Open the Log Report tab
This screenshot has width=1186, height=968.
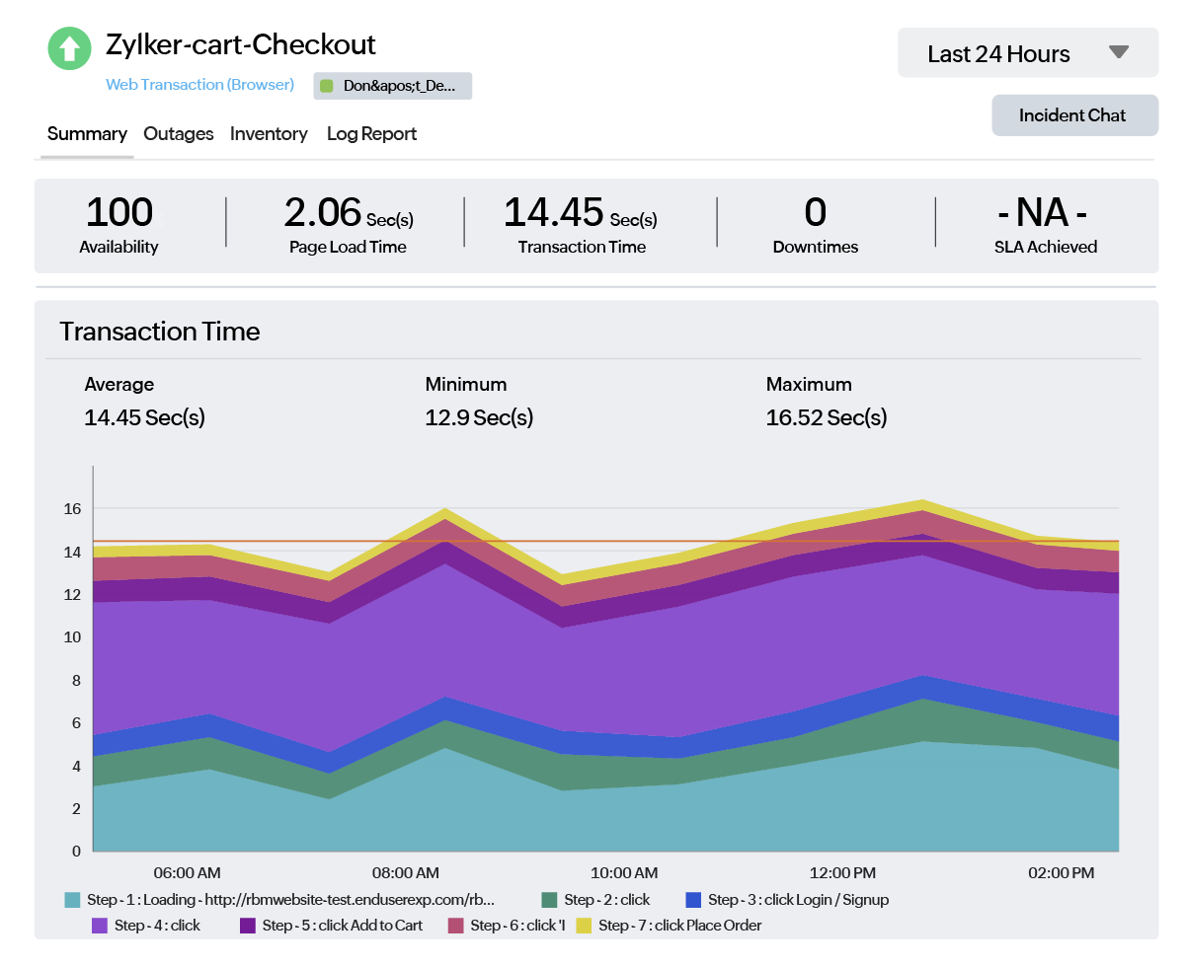tap(371, 134)
